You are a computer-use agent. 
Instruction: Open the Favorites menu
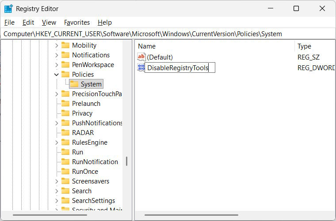point(76,22)
